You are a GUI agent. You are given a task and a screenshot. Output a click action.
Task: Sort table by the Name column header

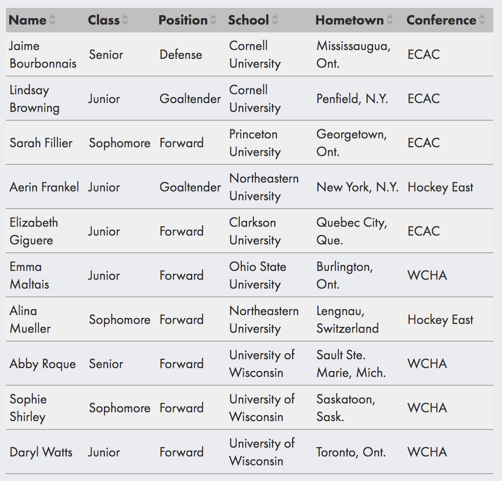tap(27, 20)
